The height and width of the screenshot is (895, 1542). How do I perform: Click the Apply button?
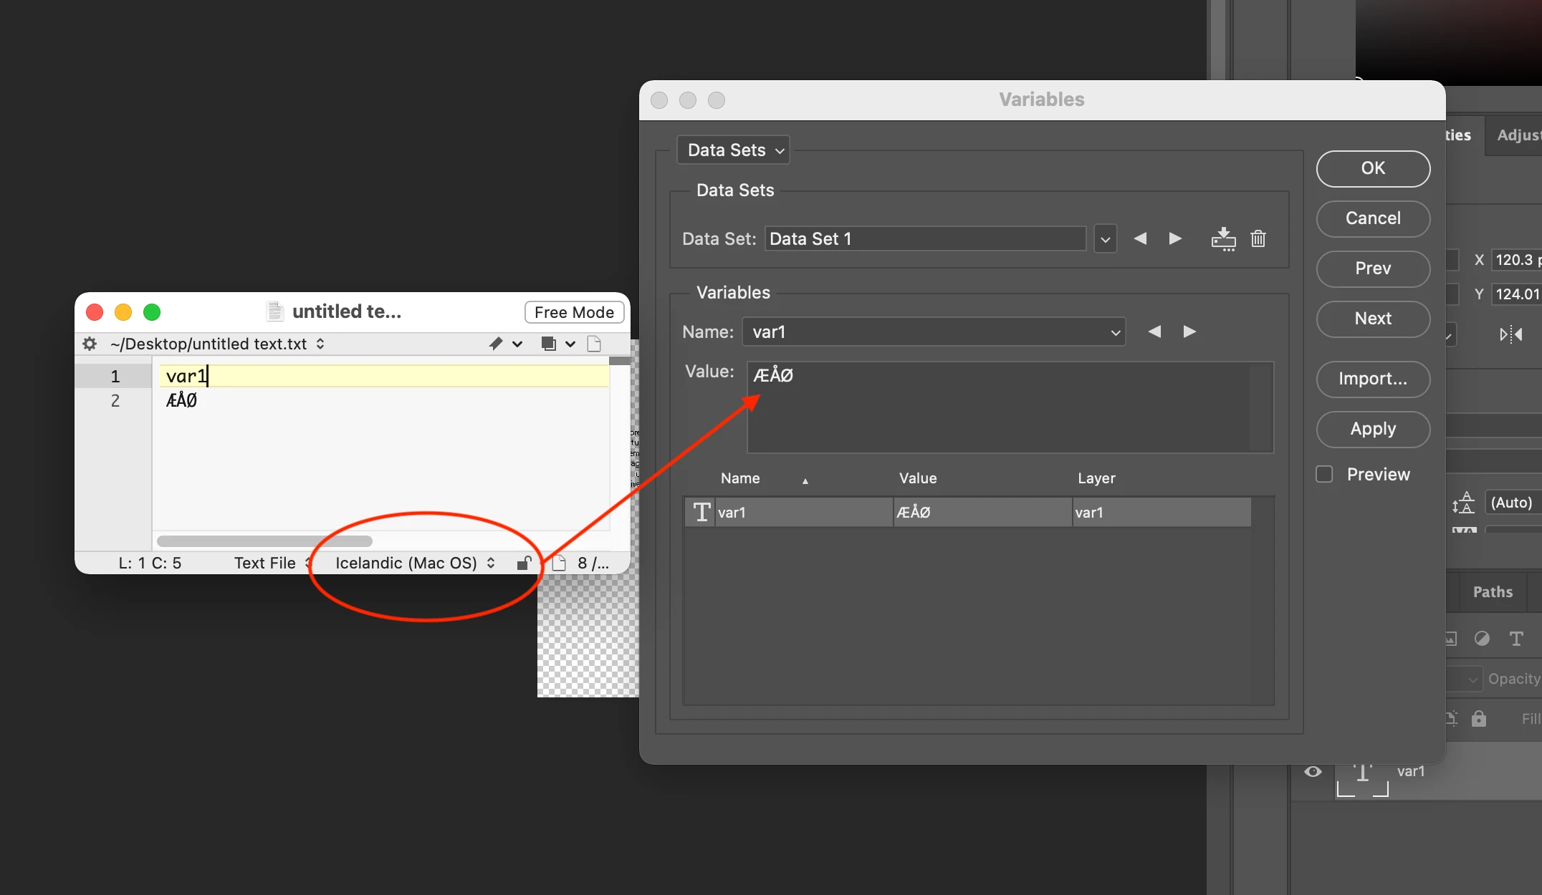(1372, 429)
